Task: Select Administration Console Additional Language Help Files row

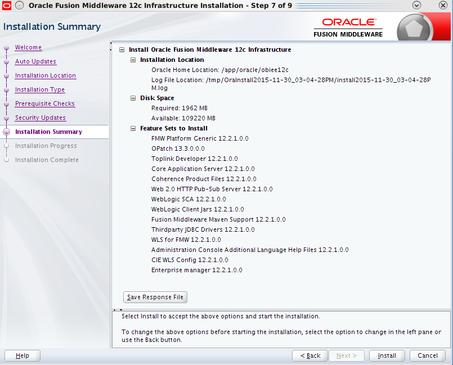Action: pos(250,250)
